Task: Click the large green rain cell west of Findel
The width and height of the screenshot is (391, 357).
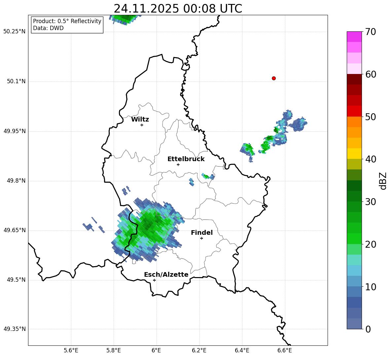Action: pyautogui.click(x=148, y=230)
